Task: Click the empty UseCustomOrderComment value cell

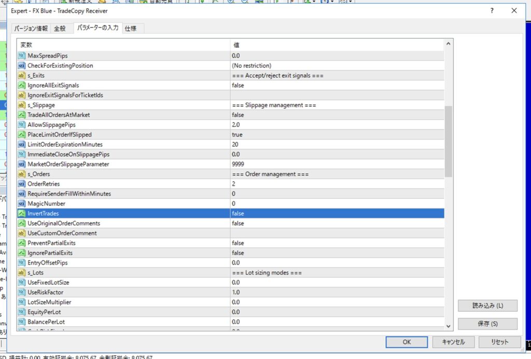Action: tap(337, 233)
